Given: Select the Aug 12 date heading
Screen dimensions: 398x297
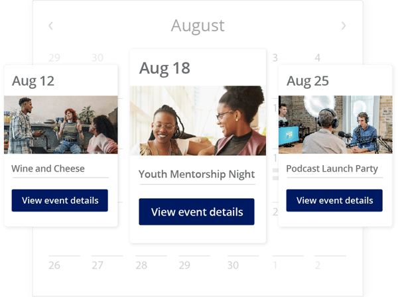Looking at the screenshot, I should 33,81.
